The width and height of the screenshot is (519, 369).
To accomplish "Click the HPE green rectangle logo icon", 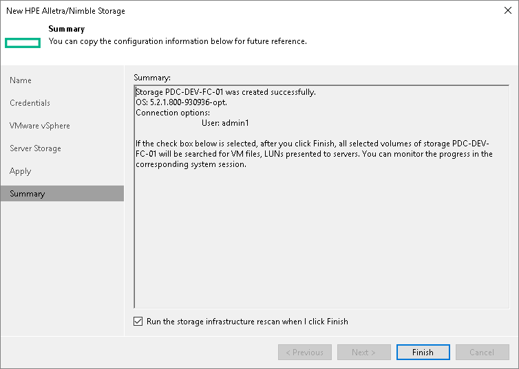I will 23,43.
